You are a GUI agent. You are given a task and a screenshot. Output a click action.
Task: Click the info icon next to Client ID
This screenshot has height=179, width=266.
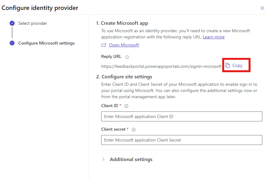(126, 106)
